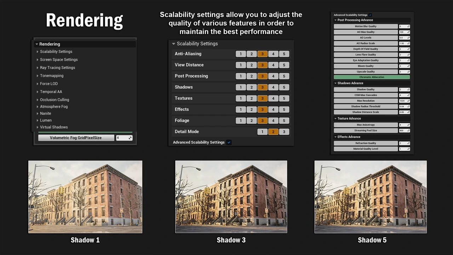Click the Volumetric Fog GridPixelSize button

tap(76, 138)
